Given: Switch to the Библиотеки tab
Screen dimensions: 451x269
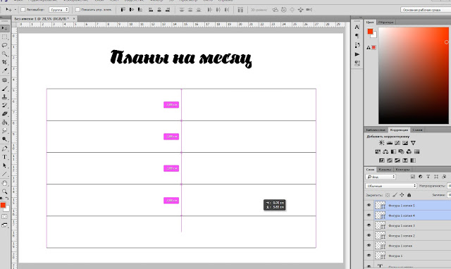Looking at the screenshot, I should pyautogui.click(x=376, y=130).
